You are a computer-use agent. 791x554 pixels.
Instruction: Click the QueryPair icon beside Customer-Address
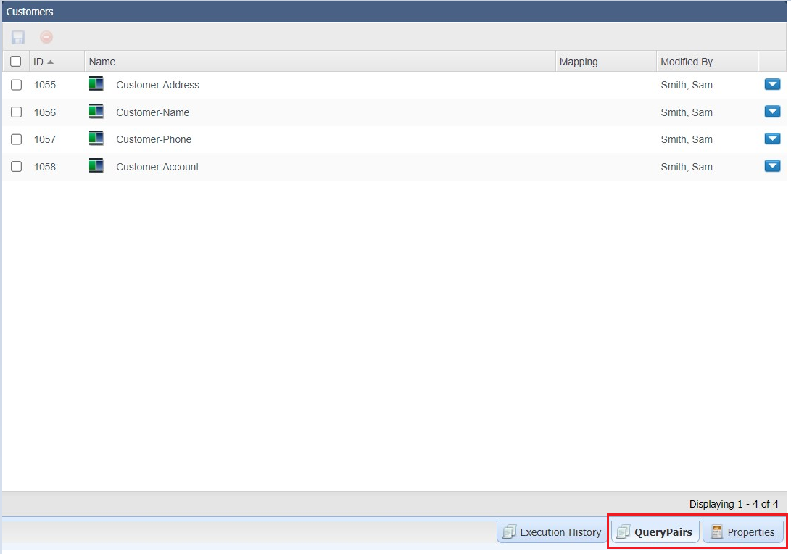[x=96, y=84]
